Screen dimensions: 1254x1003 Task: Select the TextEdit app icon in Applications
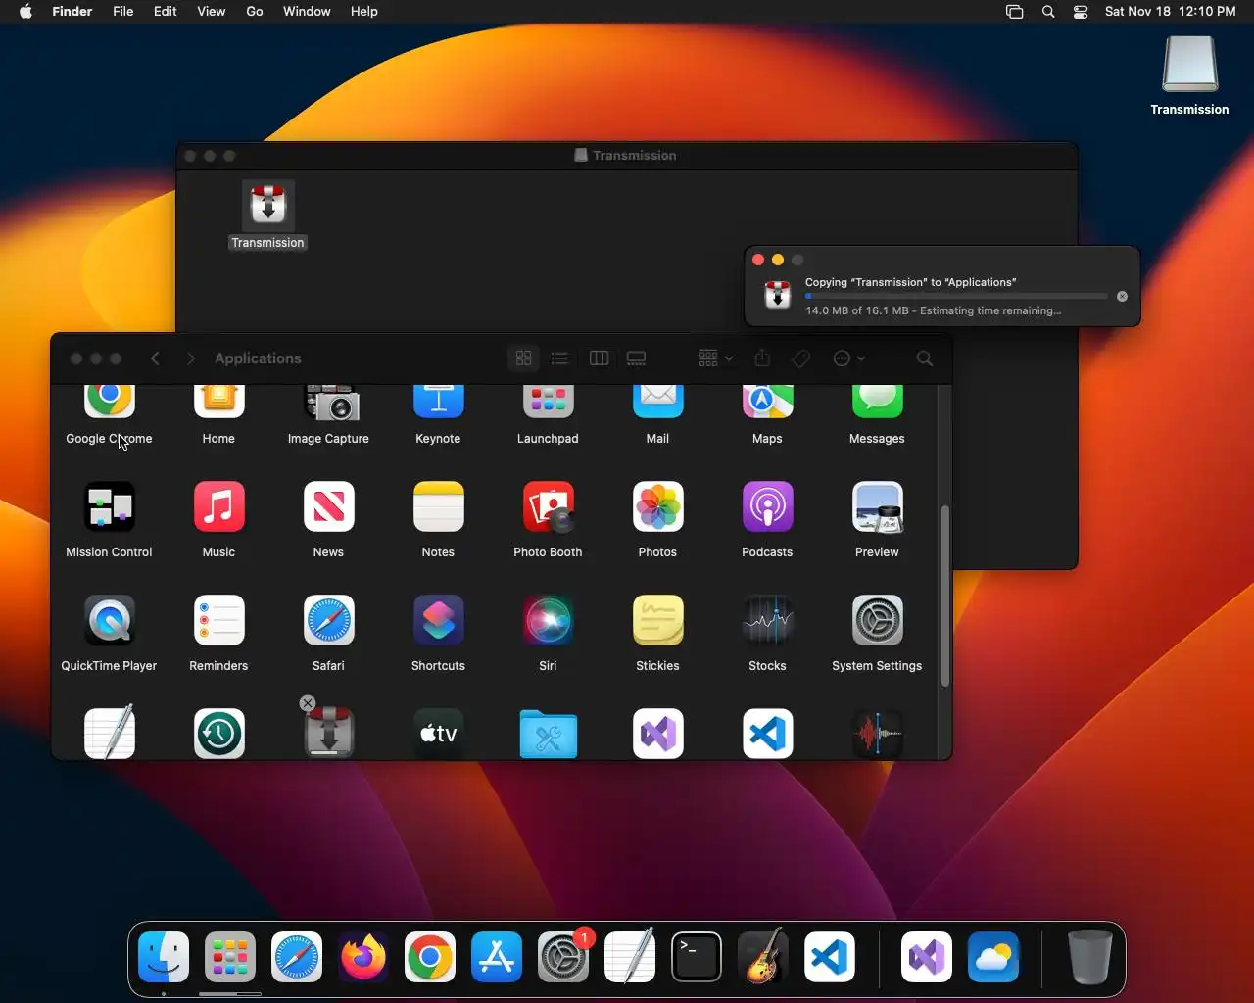pyautogui.click(x=109, y=734)
